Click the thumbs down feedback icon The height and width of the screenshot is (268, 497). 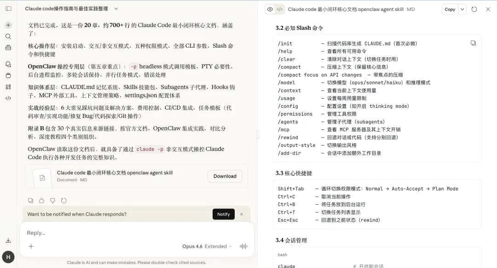(52, 201)
